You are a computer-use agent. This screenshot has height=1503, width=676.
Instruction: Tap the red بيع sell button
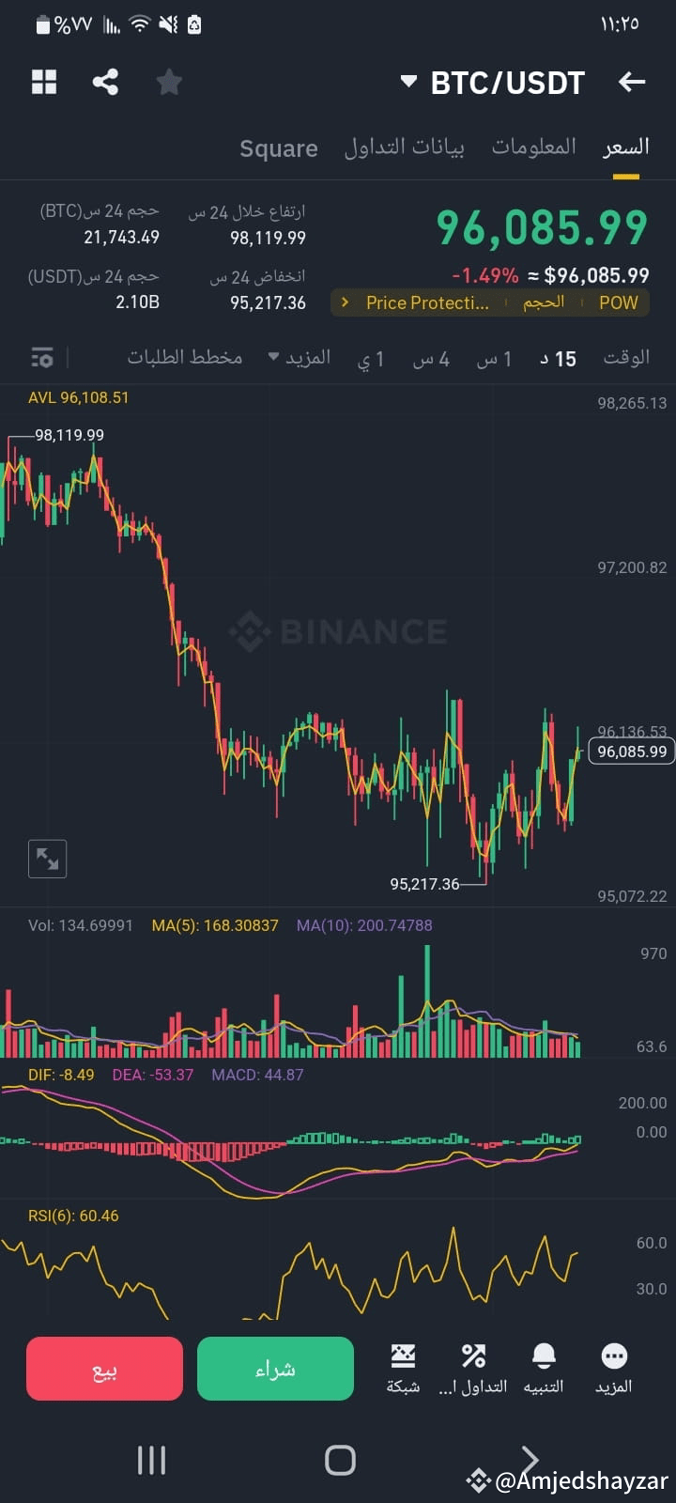tap(104, 1369)
